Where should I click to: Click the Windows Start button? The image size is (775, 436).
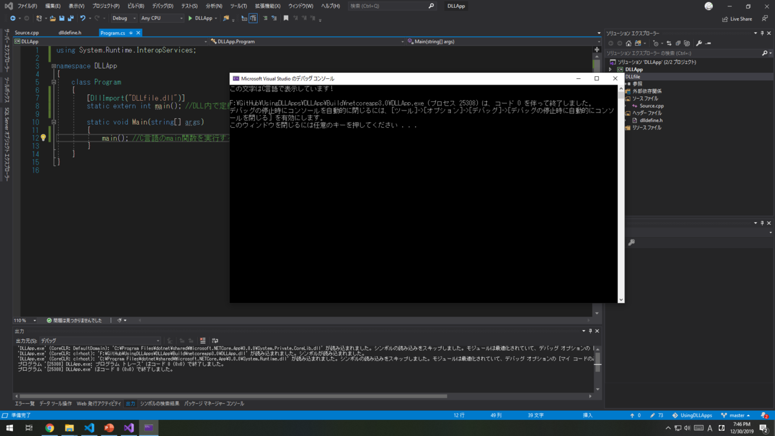point(10,428)
